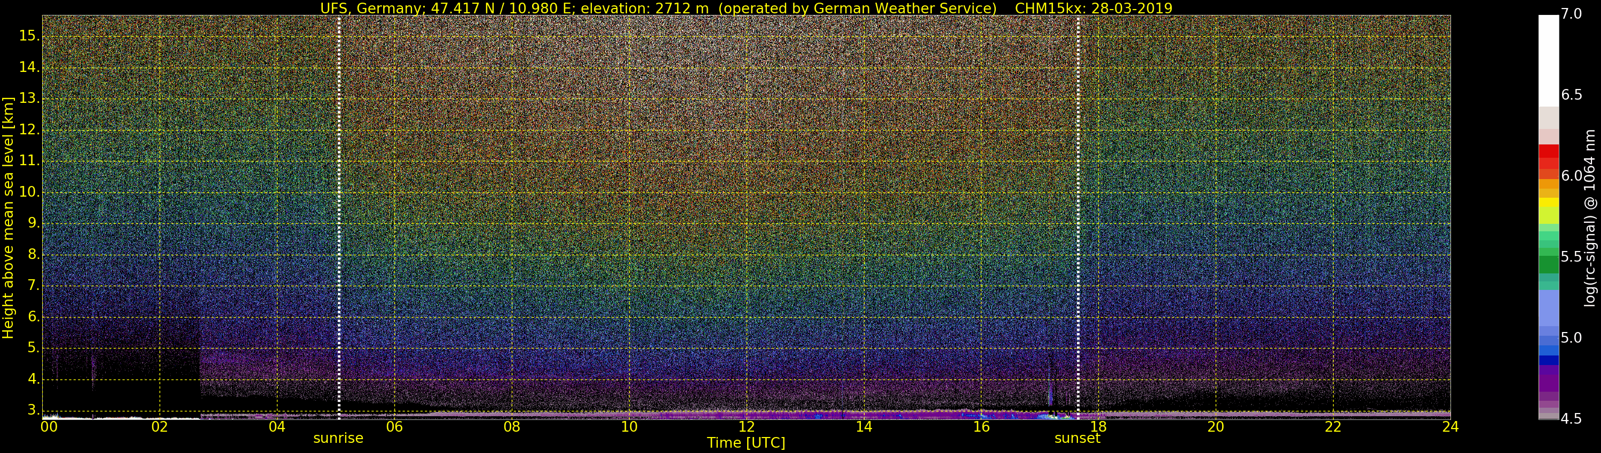Click the time axis tick label 12
Viewport: 1601px width, 453px height.
pyautogui.click(x=747, y=427)
